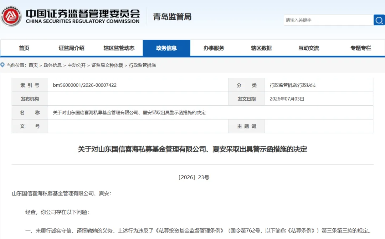
Task: Open the 辖区监管动态 navigation tab
Action: point(119,48)
